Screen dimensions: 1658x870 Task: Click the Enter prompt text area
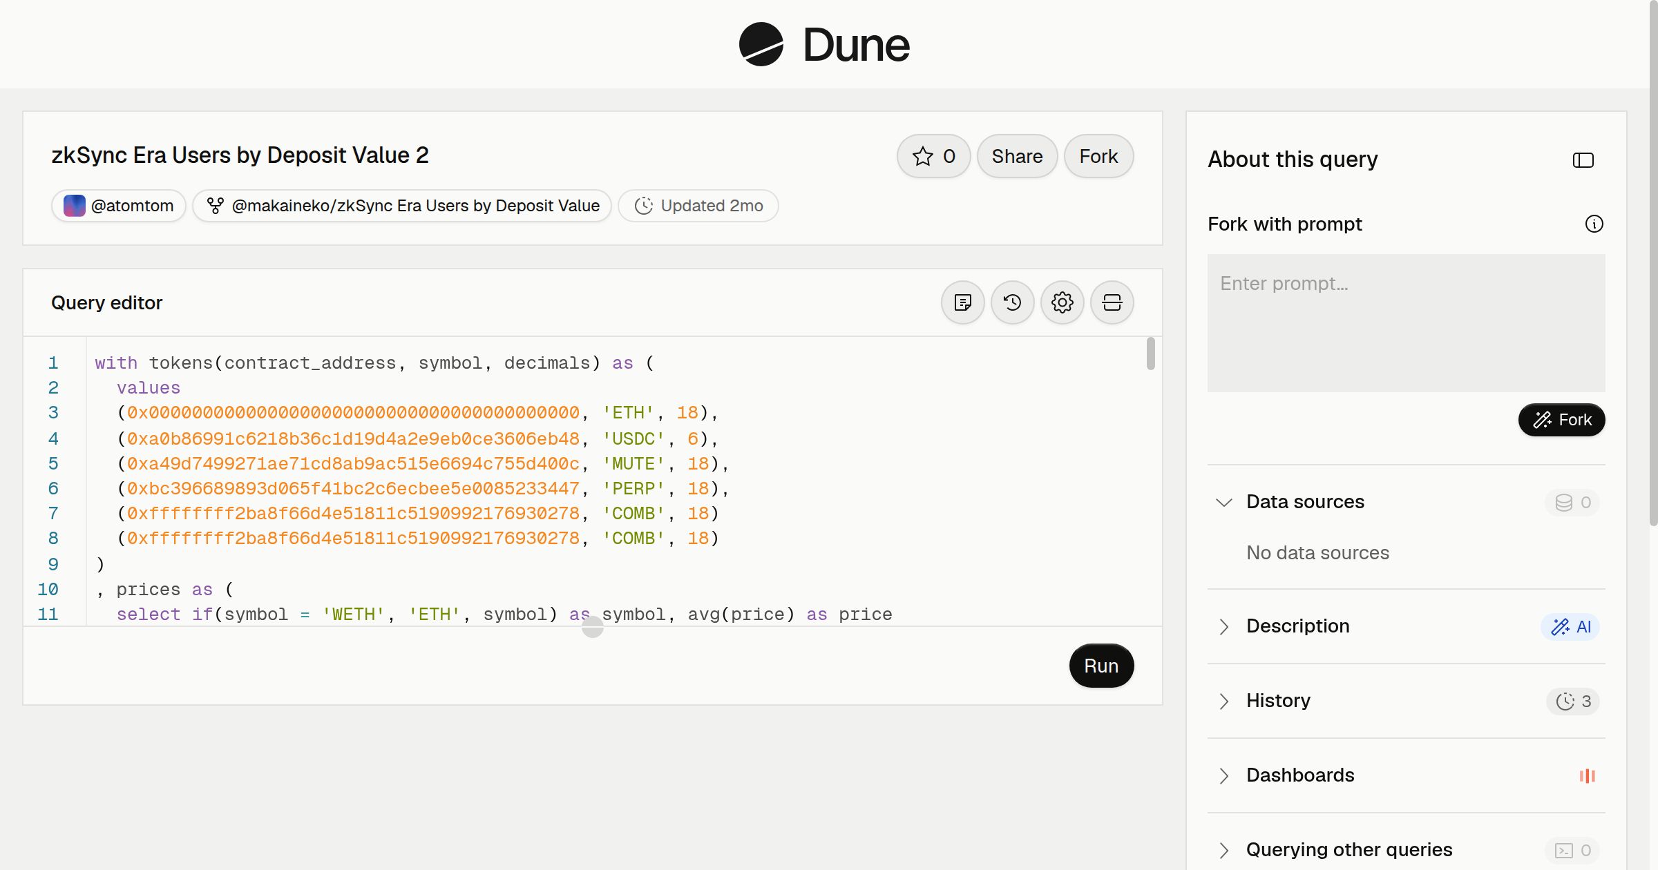pos(1407,323)
